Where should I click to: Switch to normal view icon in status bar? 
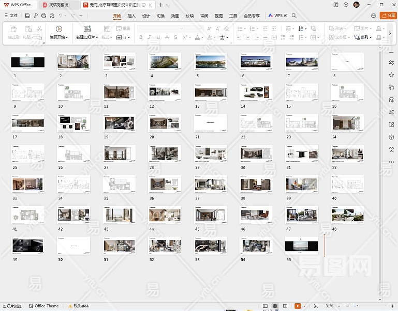(x=266, y=306)
